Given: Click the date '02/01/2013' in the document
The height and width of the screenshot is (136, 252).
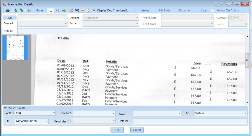Looking at the screenshot, I should [x=65, y=97].
